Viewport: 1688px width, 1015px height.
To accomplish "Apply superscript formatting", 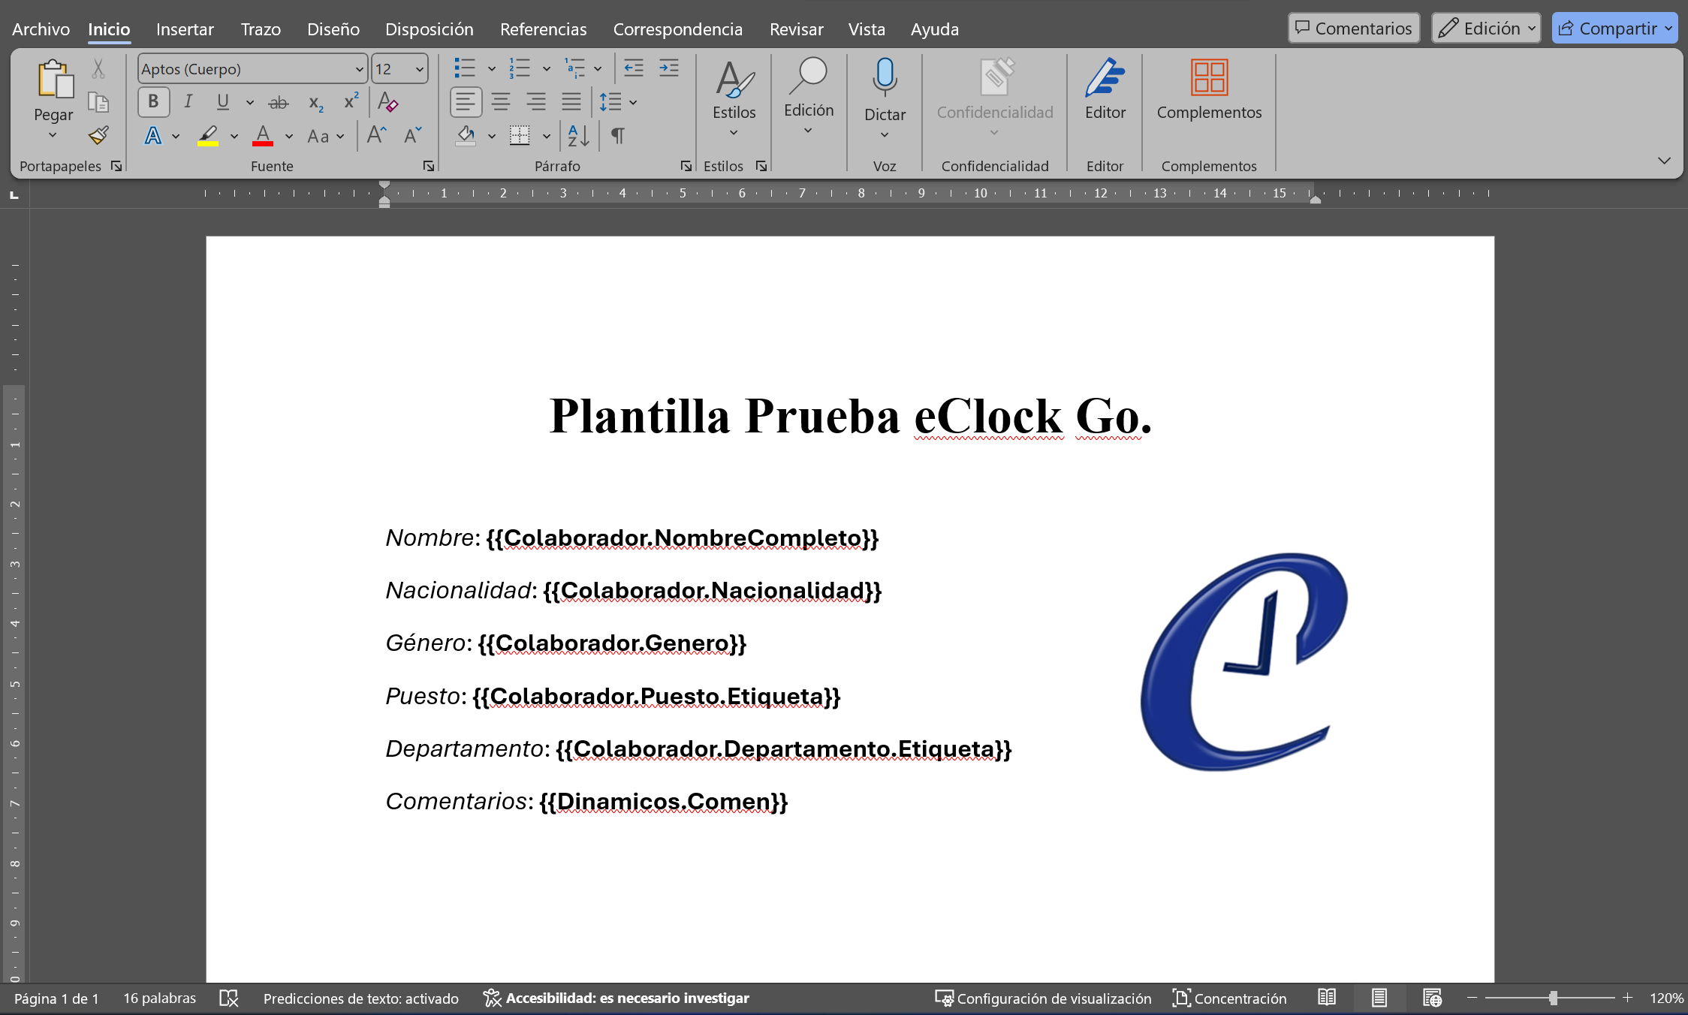I will point(351,101).
